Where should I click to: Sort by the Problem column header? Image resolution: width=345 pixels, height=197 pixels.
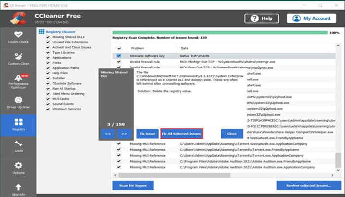[x=138, y=49]
